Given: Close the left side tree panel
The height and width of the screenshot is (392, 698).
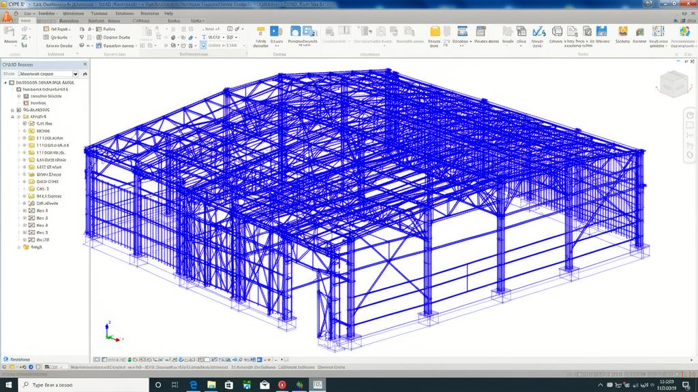Looking at the screenshot, I should 85,64.
